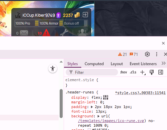The image size is (167, 130).
Task: Click the element.style selector
Action: (80, 80)
